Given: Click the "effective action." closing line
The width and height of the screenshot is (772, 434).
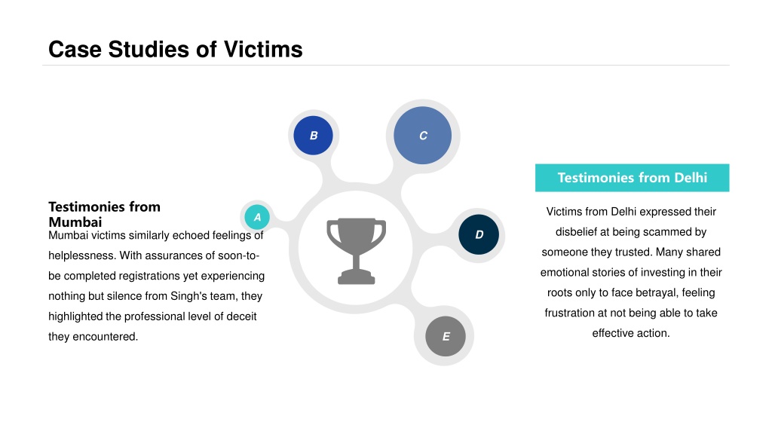Looking at the screenshot, I should tap(631, 333).
